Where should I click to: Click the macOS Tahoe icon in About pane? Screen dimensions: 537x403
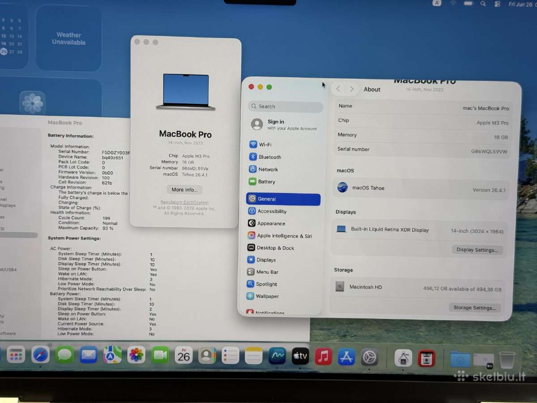[343, 187]
